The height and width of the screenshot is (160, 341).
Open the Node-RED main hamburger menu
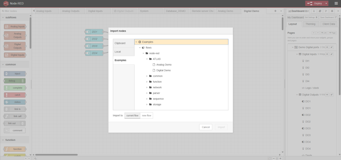point(336,3)
